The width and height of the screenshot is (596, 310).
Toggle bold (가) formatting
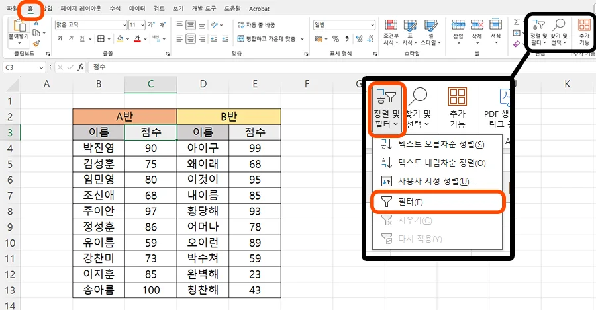pos(60,38)
